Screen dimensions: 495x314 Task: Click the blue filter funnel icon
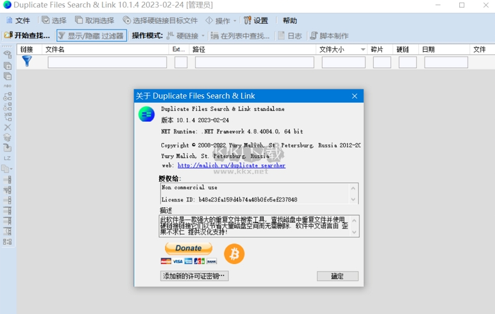coord(27,61)
